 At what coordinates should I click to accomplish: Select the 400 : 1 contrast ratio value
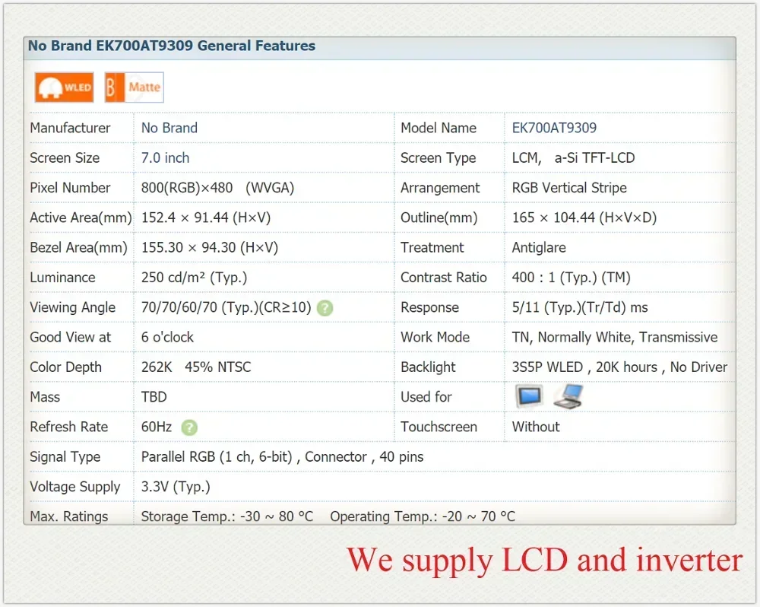(x=571, y=278)
